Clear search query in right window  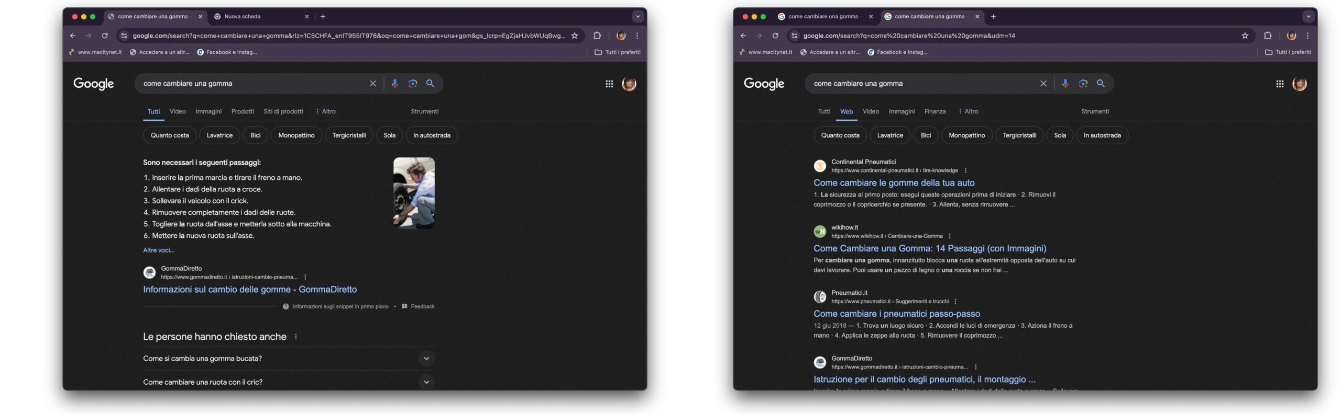(x=1043, y=84)
